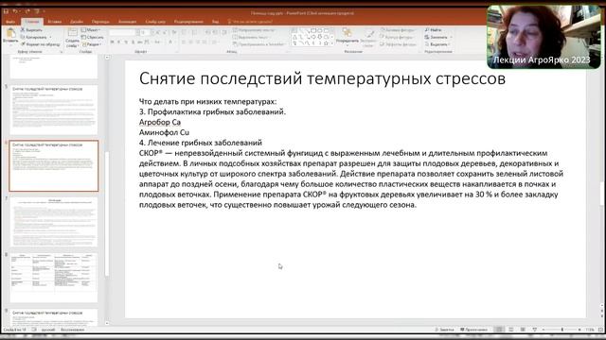This screenshot has height=340, width=606.
Task: Select slide 7 thumbnail with dense text
Action: [x=54, y=222]
